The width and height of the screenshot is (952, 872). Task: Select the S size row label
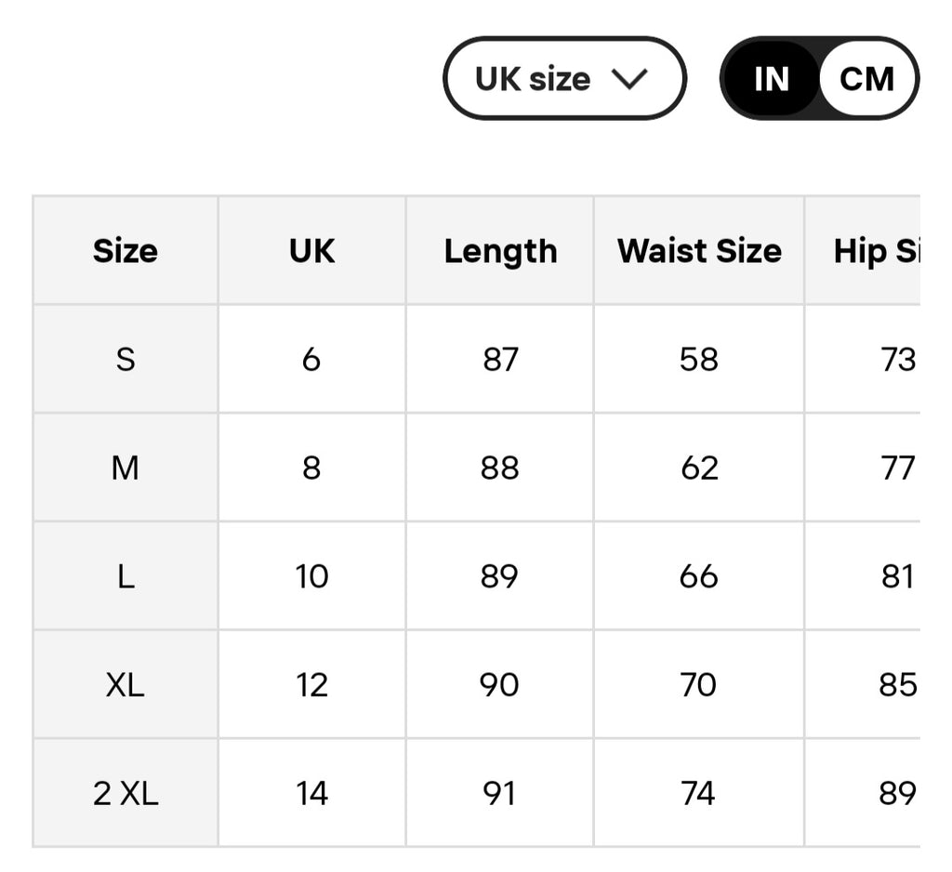click(x=126, y=359)
